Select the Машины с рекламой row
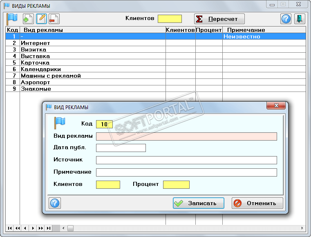This screenshot has width=311, height=237. pyautogui.click(x=156, y=76)
